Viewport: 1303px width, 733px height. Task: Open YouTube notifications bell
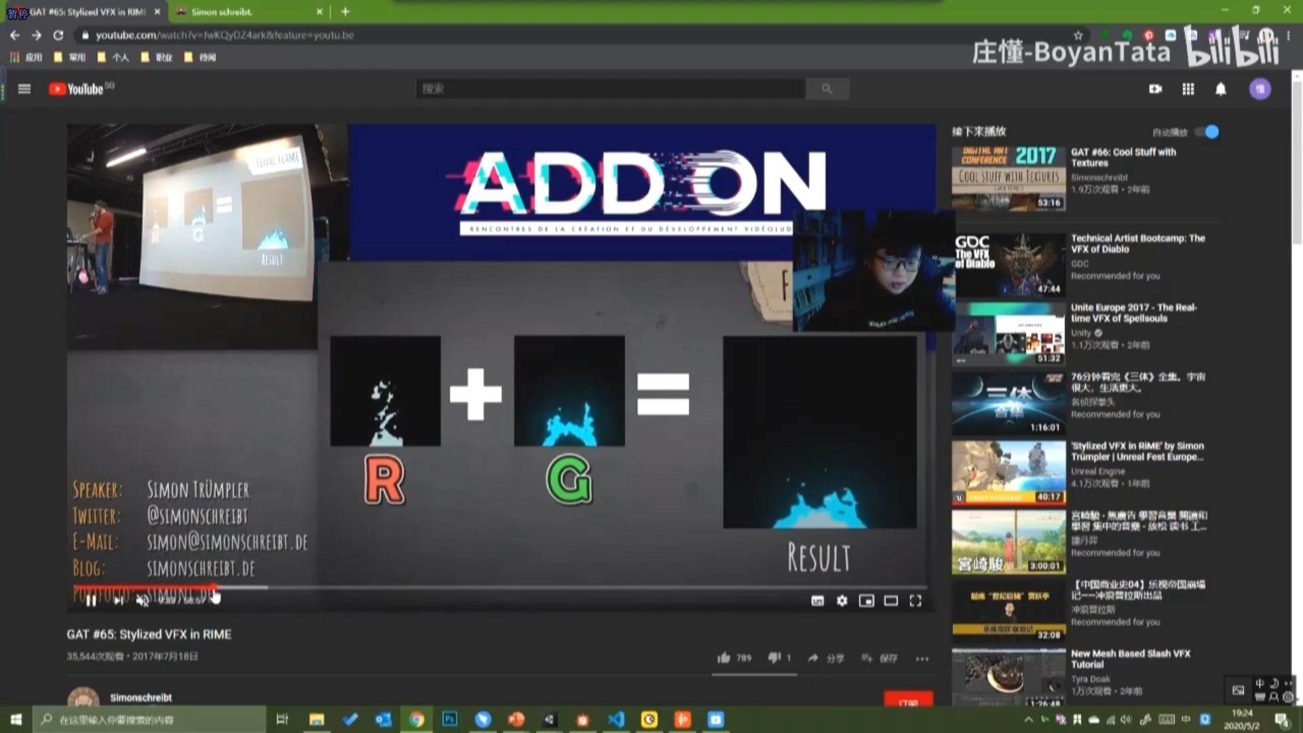click(1220, 89)
